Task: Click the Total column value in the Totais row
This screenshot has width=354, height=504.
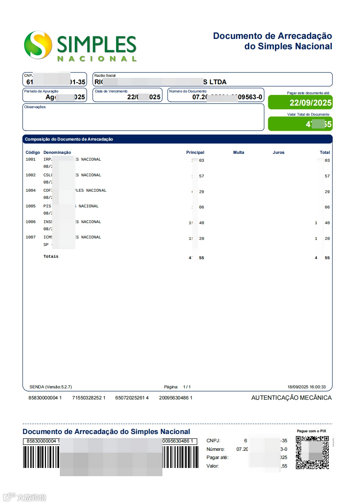Action: 322,258
